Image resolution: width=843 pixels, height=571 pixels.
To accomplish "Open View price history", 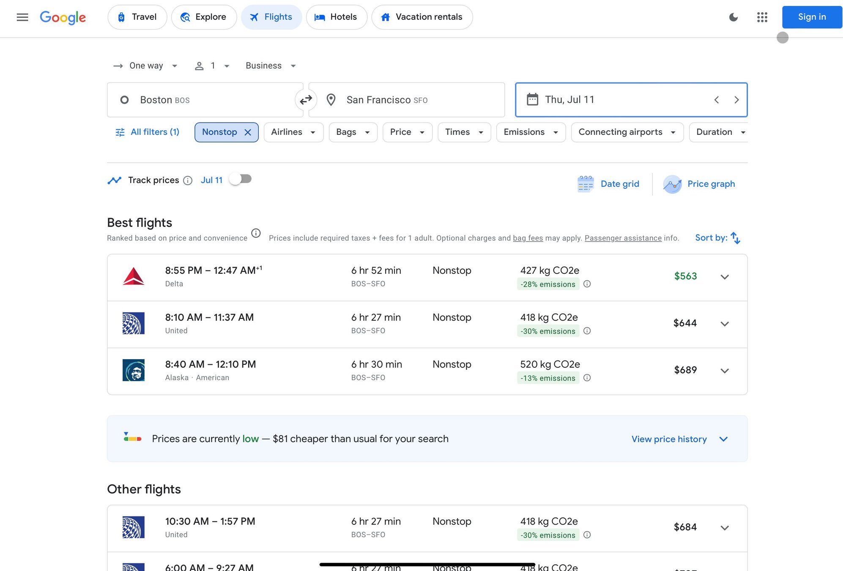I will (x=668, y=439).
